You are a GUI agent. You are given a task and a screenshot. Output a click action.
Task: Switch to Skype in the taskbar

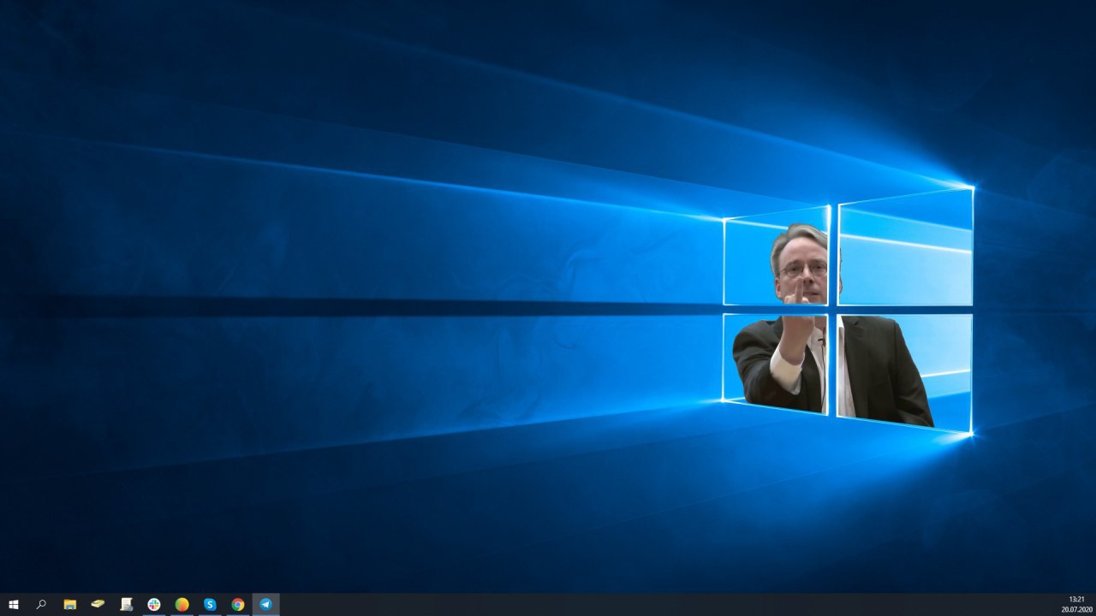point(210,604)
